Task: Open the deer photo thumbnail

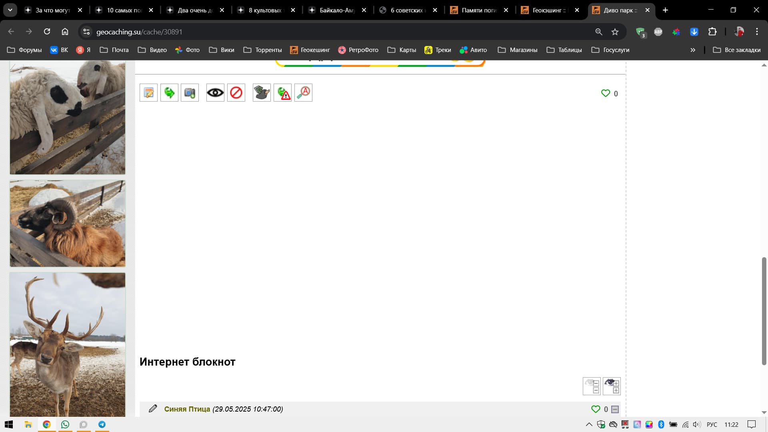Action: [x=68, y=344]
